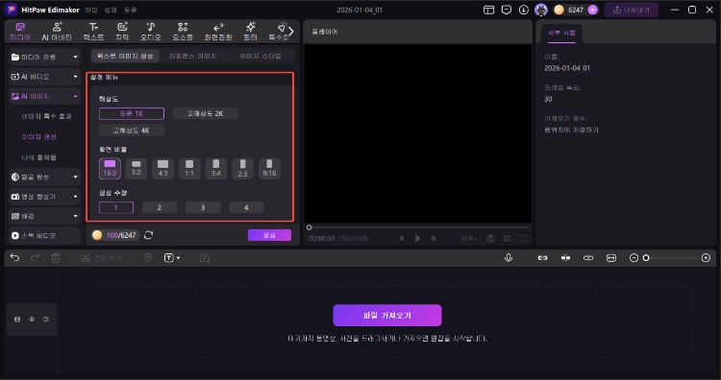The width and height of the screenshot is (721, 380).
Task: Click the link-clips icon in timeline toolbar
Action: (542, 258)
